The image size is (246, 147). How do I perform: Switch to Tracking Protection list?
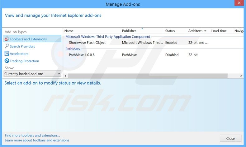[x=24, y=61]
